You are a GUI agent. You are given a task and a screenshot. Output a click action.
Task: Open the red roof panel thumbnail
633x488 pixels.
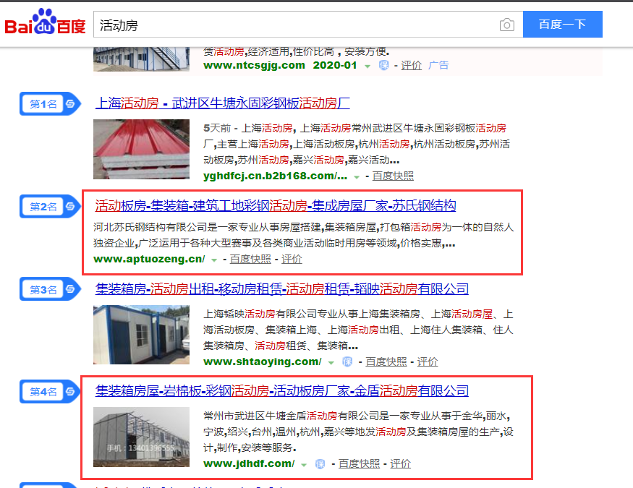(141, 149)
